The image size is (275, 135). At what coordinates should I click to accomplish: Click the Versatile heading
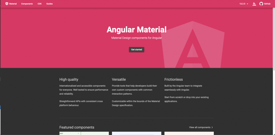point(119,80)
